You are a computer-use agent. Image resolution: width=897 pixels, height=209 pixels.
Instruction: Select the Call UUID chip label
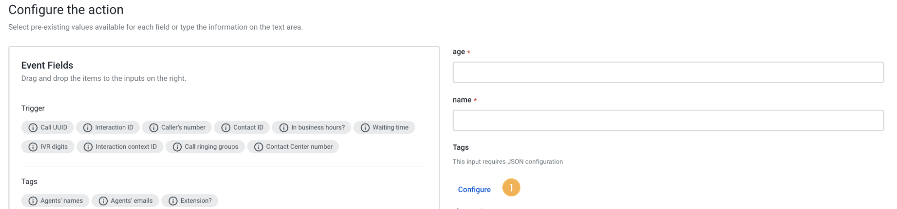coord(54,128)
